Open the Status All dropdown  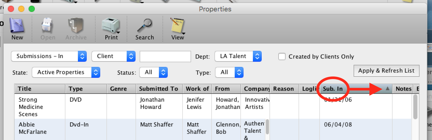click(153, 72)
